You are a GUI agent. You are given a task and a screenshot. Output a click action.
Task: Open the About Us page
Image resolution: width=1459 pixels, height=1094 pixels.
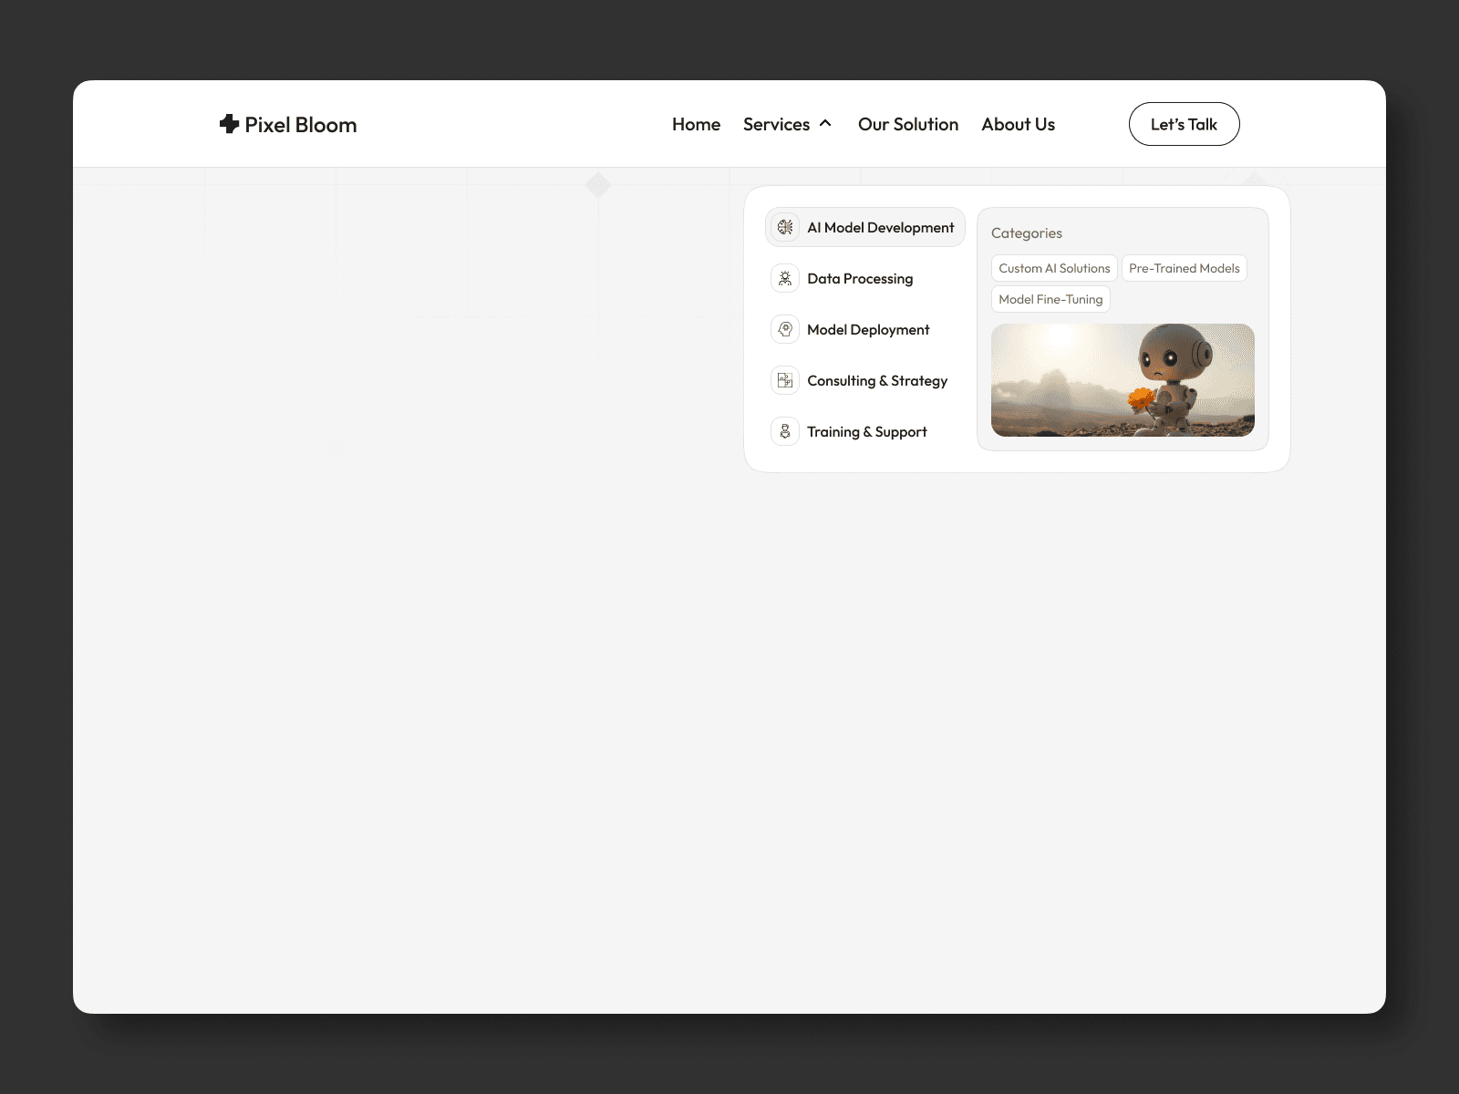click(1018, 124)
